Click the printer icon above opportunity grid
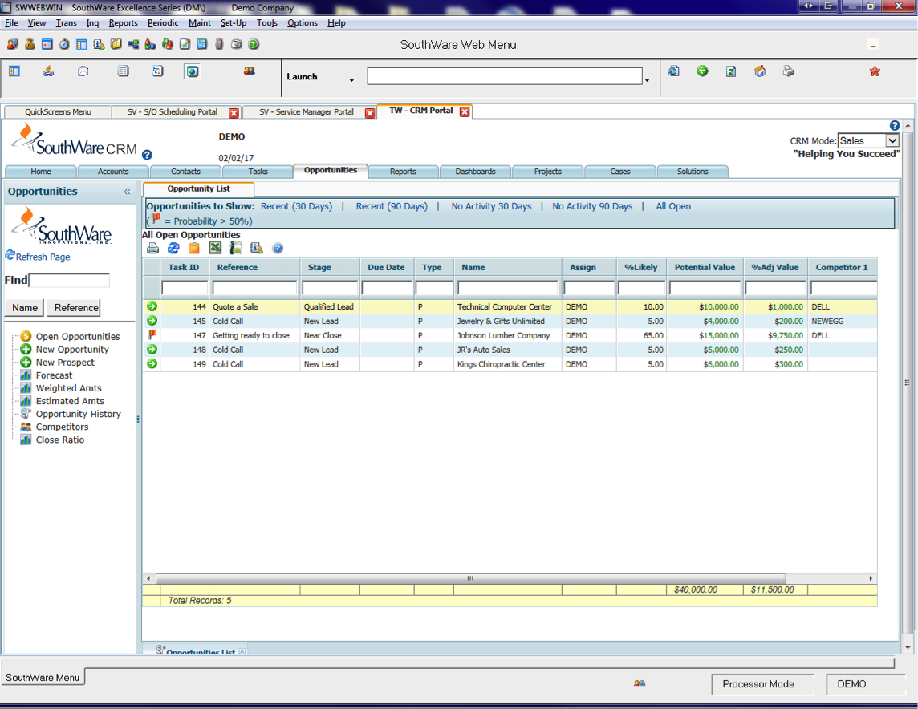Viewport: 918px width, 709px height. pos(152,249)
